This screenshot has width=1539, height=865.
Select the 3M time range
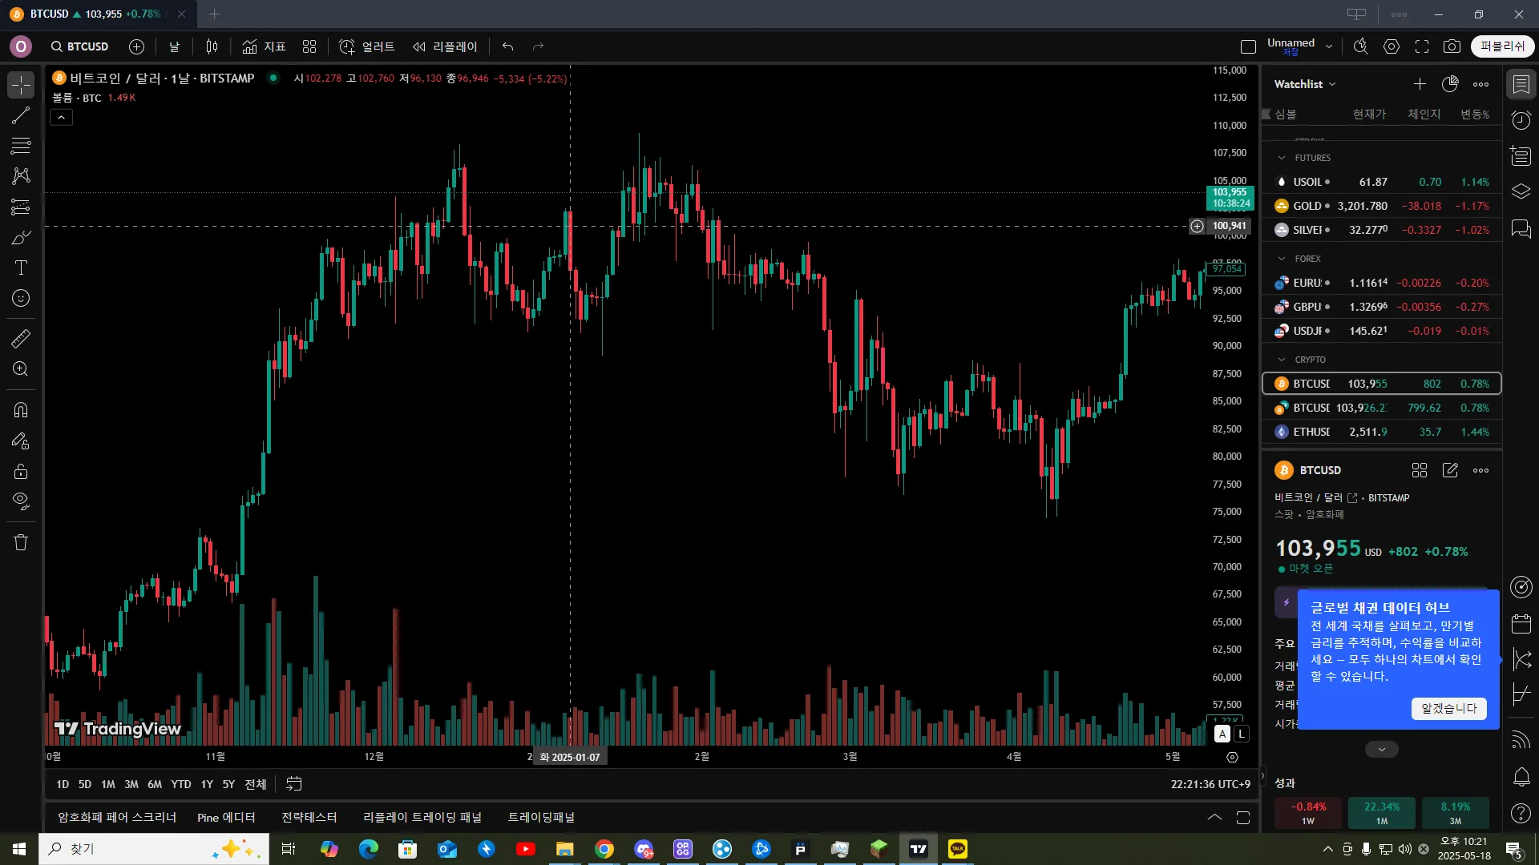click(131, 784)
